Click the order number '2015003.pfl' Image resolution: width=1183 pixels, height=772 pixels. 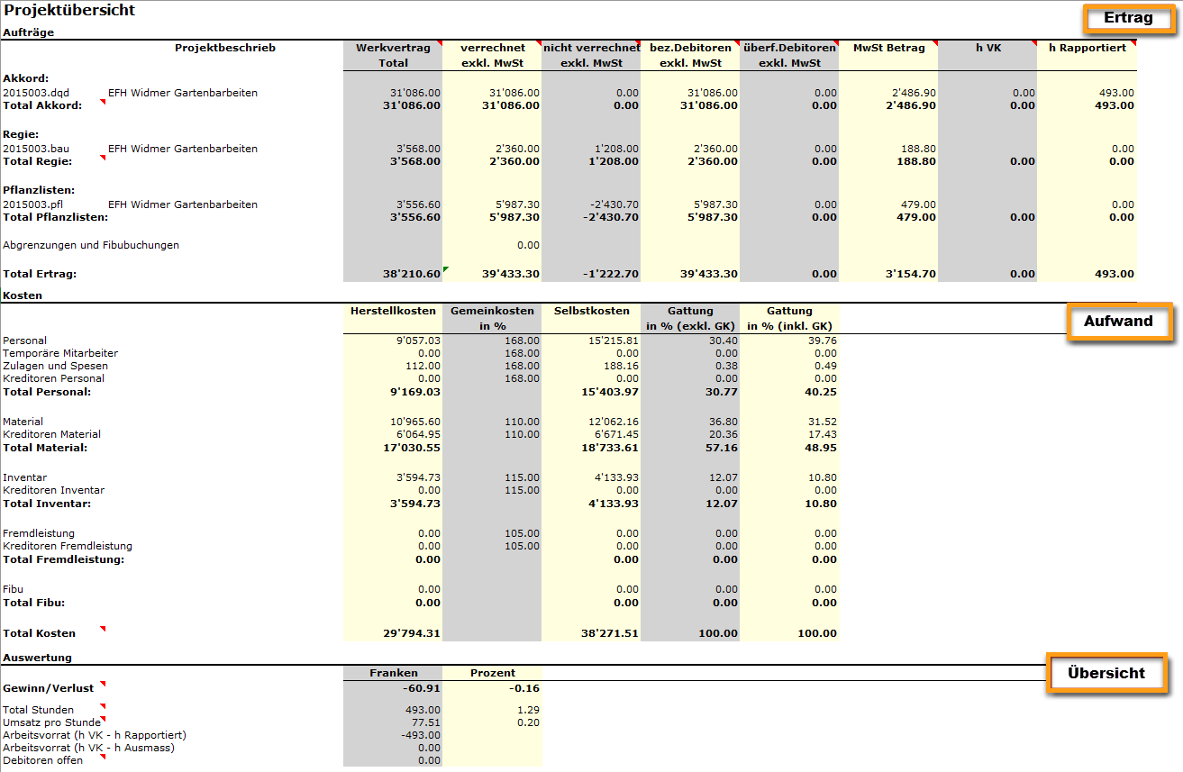point(34,204)
